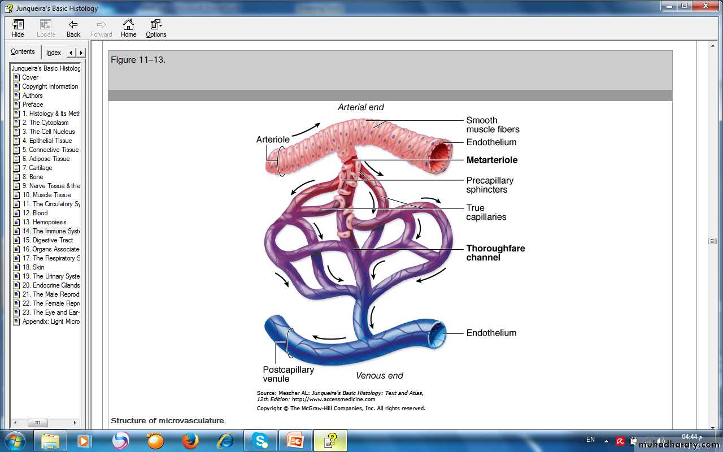Click the Windows Start button
Screen dimensions: 723x452
click(14, 440)
